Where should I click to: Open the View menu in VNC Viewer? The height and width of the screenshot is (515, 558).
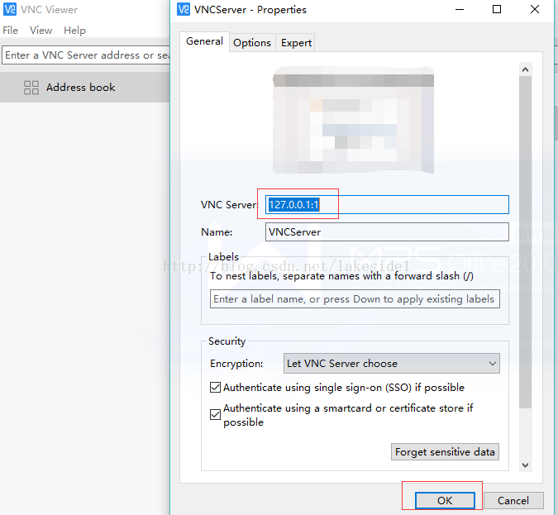(41, 31)
